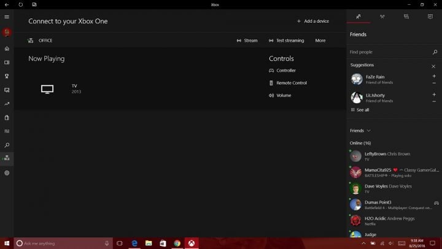This screenshot has height=249, width=442.
Task: Open Chrome from taskbar
Action: (x=177, y=243)
